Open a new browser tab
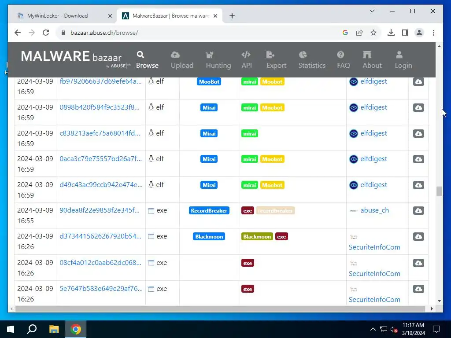 (232, 16)
